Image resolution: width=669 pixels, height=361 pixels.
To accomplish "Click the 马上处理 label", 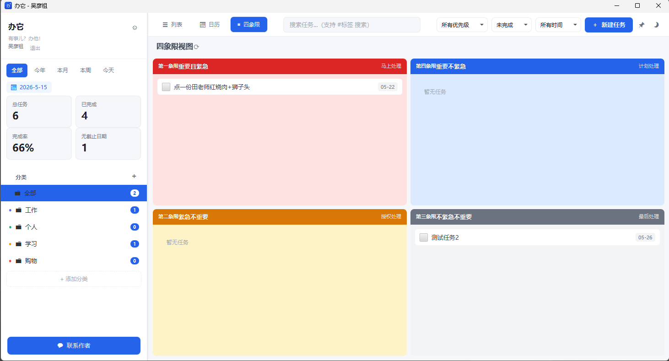I will pos(391,66).
